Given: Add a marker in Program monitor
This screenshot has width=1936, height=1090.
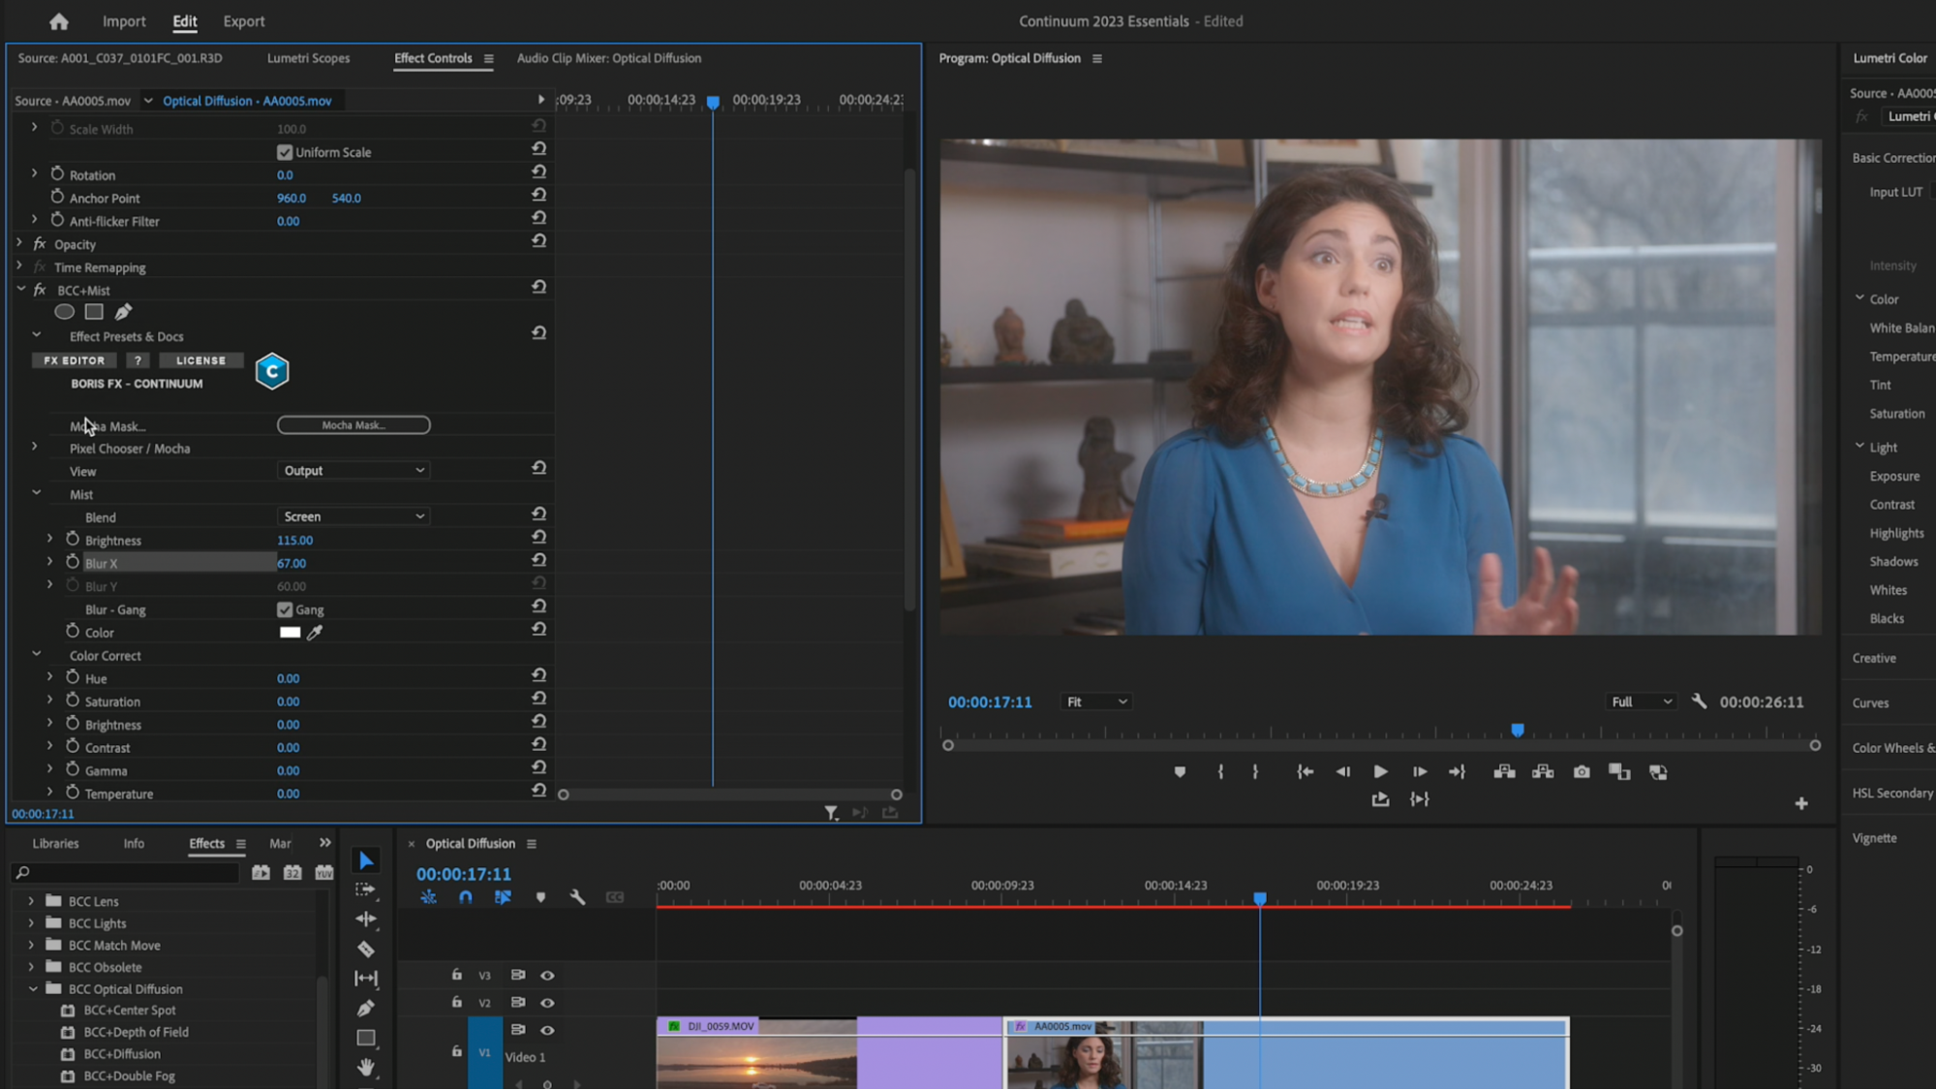Looking at the screenshot, I should [1180, 772].
